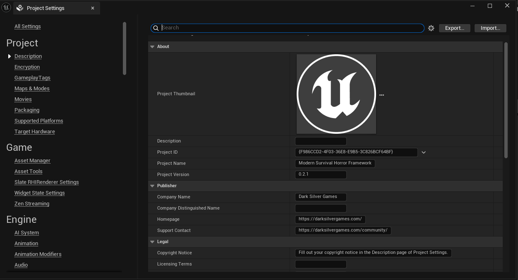Screen dimensions: 518x280
Task: Click the left sidebar scrollbar
Action: [x=125, y=48]
